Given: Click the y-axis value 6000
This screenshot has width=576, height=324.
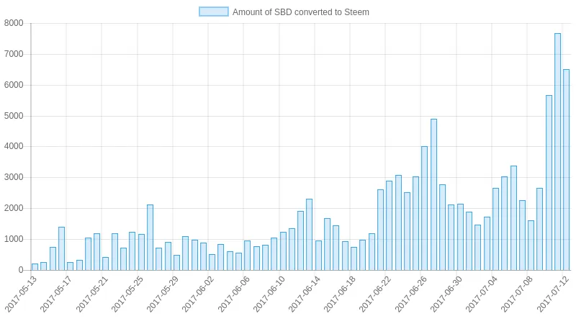Looking at the screenshot, I should click(x=14, y=85).
